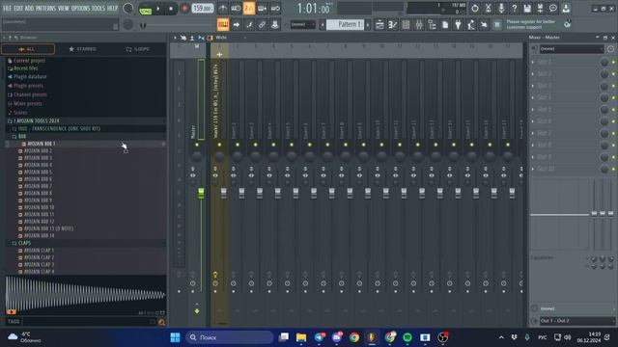Click the download content library icon
The height and width of the screenshot is (347, 618).
(566, 9)
